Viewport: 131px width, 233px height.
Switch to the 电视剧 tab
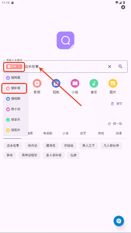coord(48,133)
